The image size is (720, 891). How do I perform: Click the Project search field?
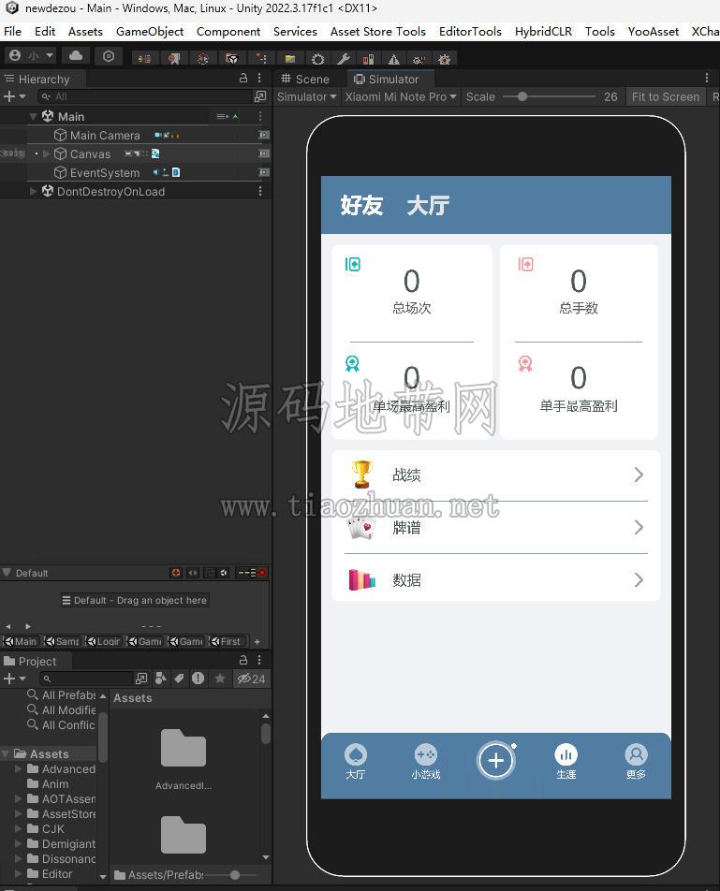[x=86, y=679]
